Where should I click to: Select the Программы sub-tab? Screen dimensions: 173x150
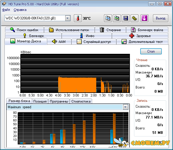[59, 101]
